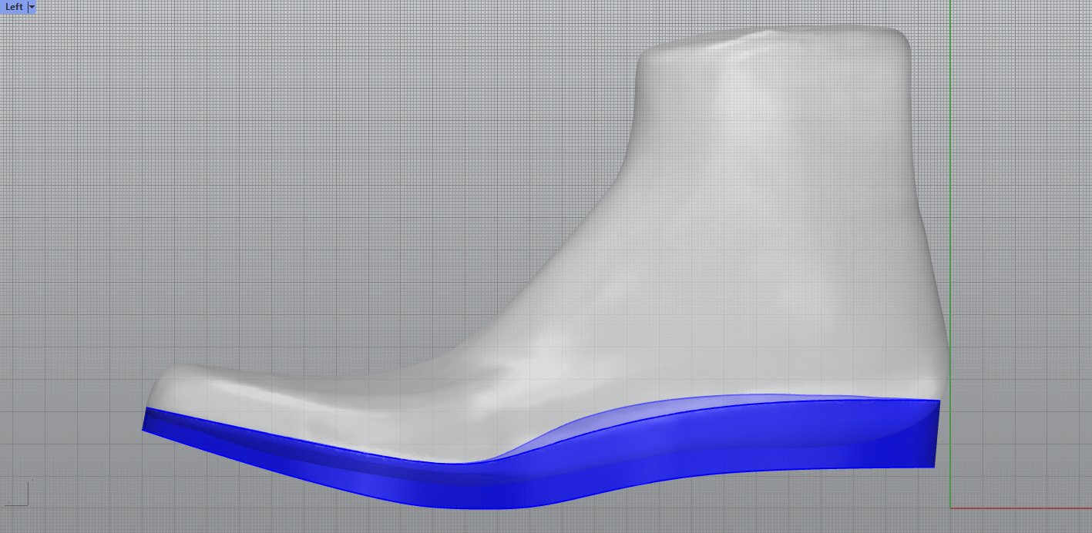
Task: Click the origin where green and red axes meet
Action: click(x=950, y=508)
